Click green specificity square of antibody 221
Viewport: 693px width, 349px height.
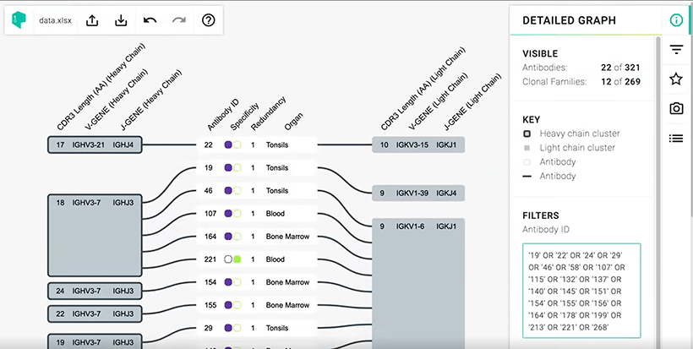coord(238,259)
